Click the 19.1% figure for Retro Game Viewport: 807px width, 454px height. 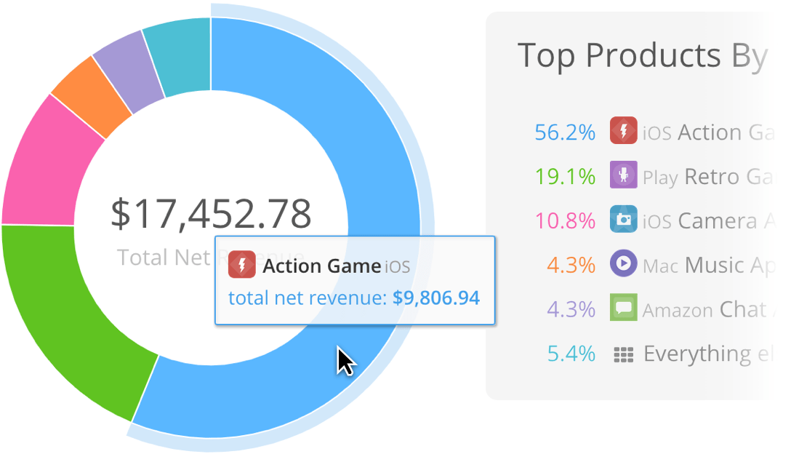coord(566,176)
